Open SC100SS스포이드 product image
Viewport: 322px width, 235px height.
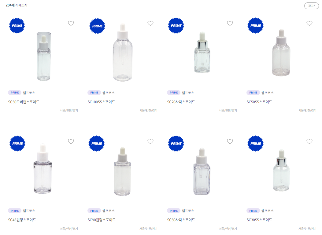pyautogui.click(x=123, y=53)
